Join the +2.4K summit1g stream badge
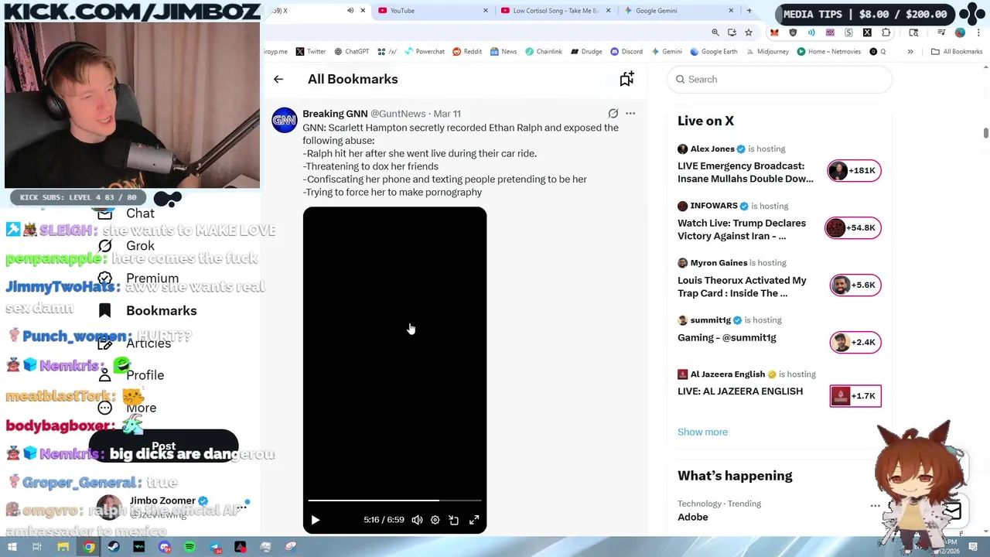990x557 pixels. point(855,342)
